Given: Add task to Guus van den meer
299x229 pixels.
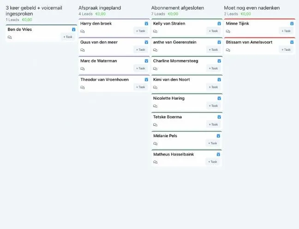Looking at the screenshot, I should coord(141,49).
